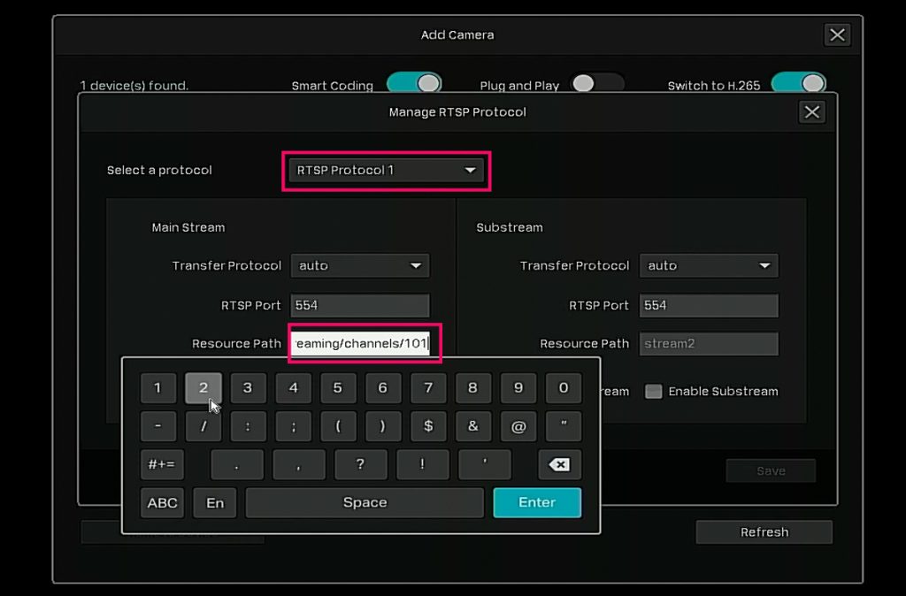Toggle the Switch to H.265 option
906x596 pixels.
click(798, 84)
